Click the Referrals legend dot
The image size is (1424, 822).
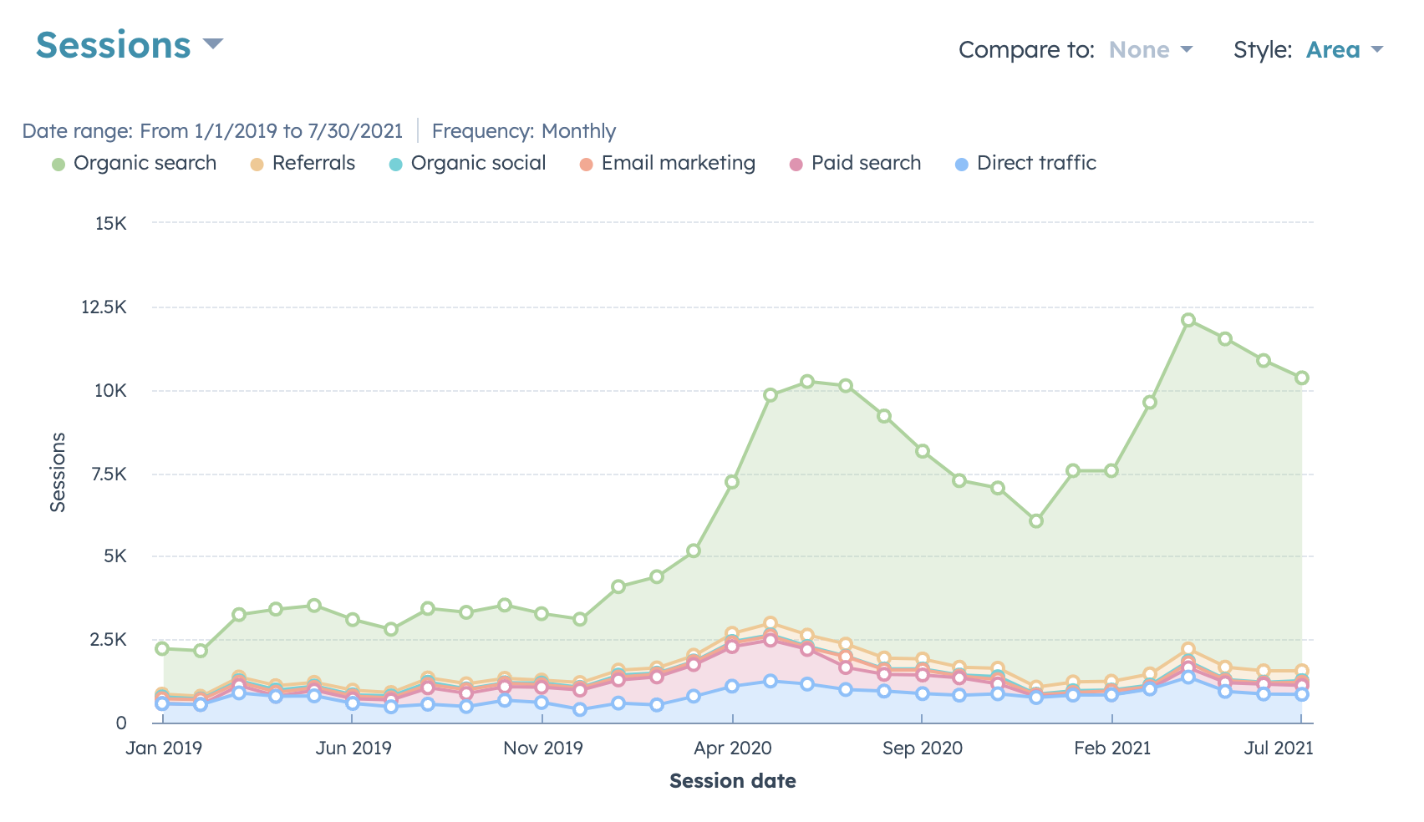click(x=257, y=163)
